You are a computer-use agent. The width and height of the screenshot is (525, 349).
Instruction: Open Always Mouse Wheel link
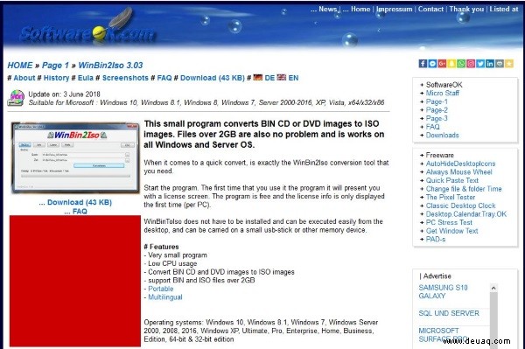(458, 172)
